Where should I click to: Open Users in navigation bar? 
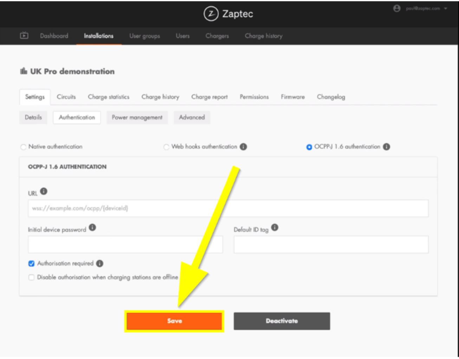pos(183,36)
